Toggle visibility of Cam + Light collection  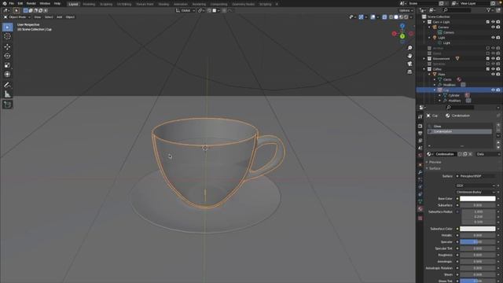493,22
